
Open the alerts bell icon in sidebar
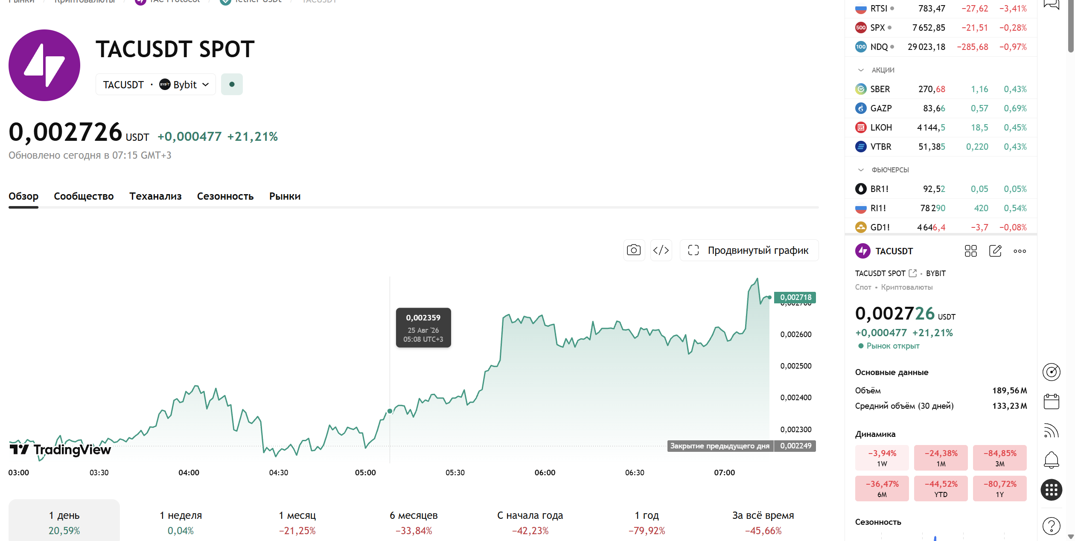point(1051,460)
